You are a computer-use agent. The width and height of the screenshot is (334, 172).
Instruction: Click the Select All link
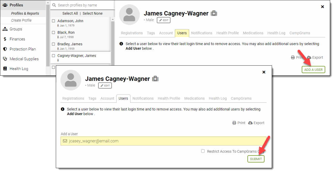pyautogui.click(x=70, y=13)
